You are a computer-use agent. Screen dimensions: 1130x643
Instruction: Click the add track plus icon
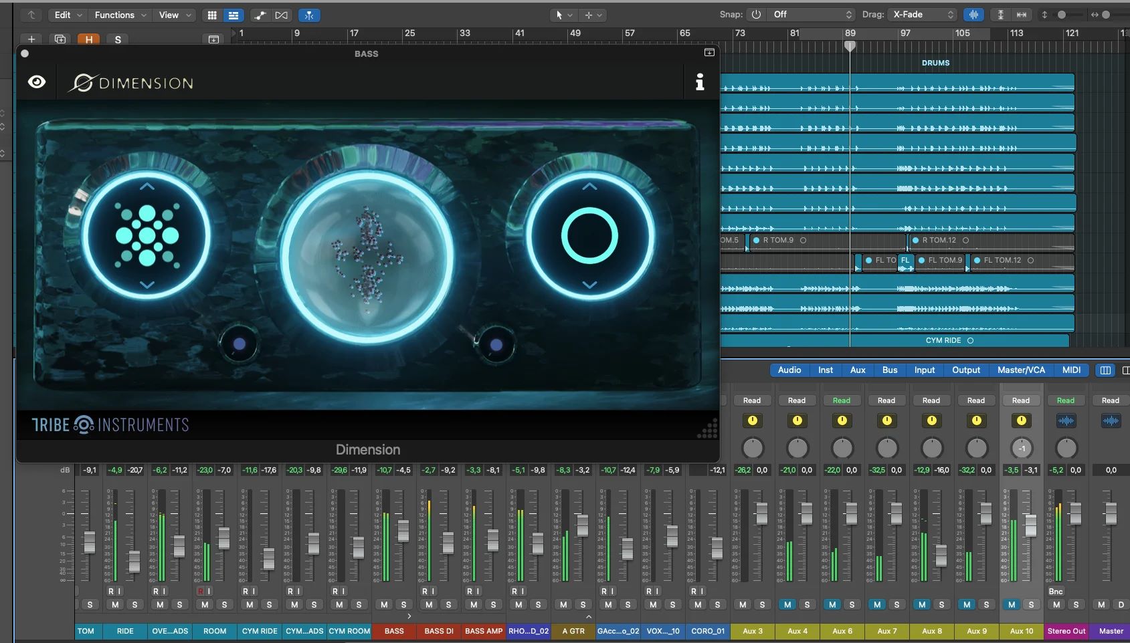31,39
